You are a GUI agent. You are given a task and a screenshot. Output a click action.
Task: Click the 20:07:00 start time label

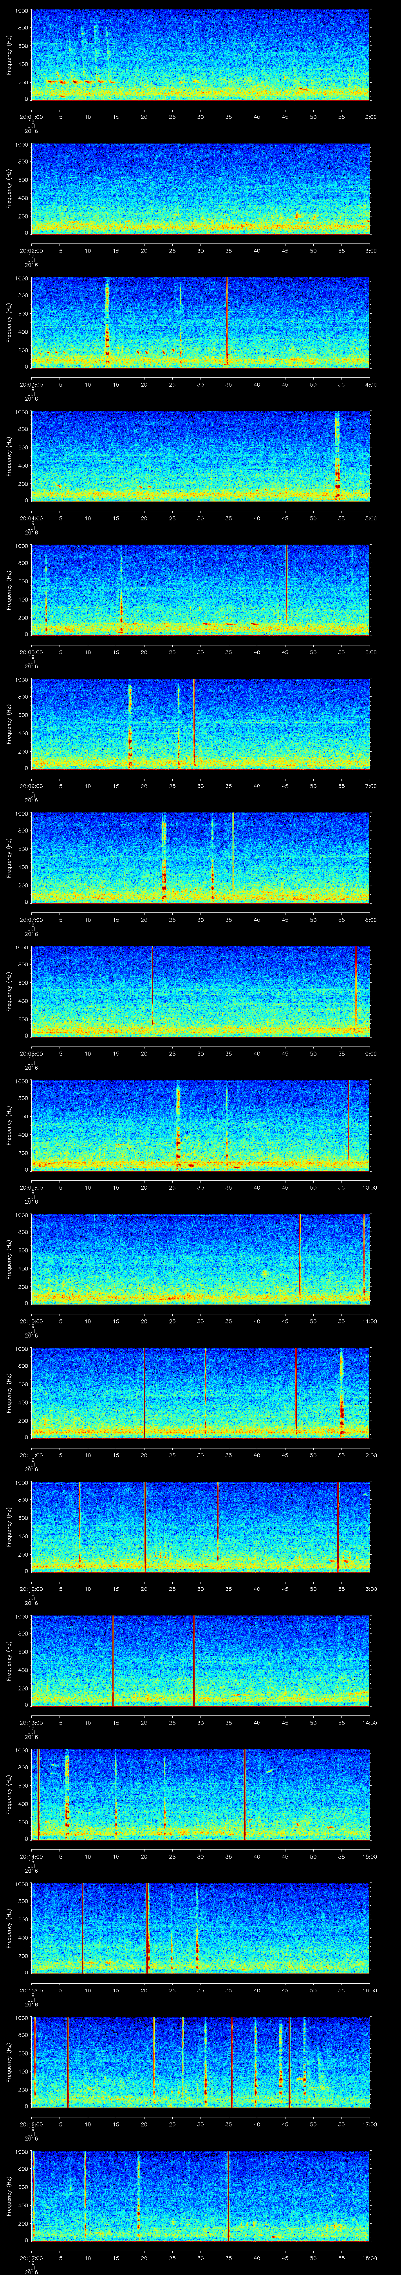[31, 919]
